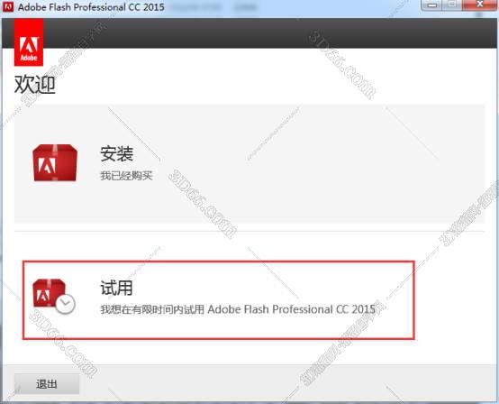Click the trial box icon with clock
The height and width of the screenshot is (404, 499).
(54, 297)
